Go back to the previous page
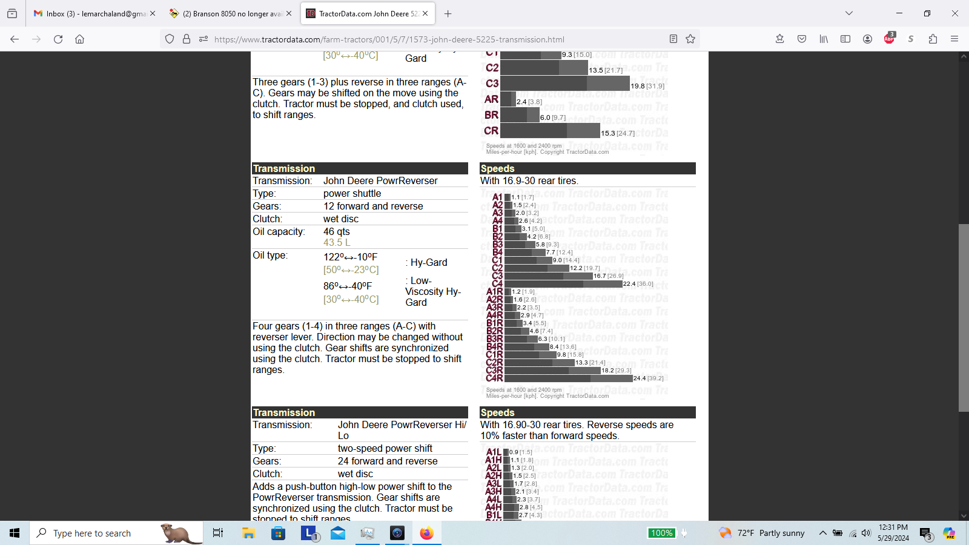Viewport: 969px width, 545px height. [15, 39]
